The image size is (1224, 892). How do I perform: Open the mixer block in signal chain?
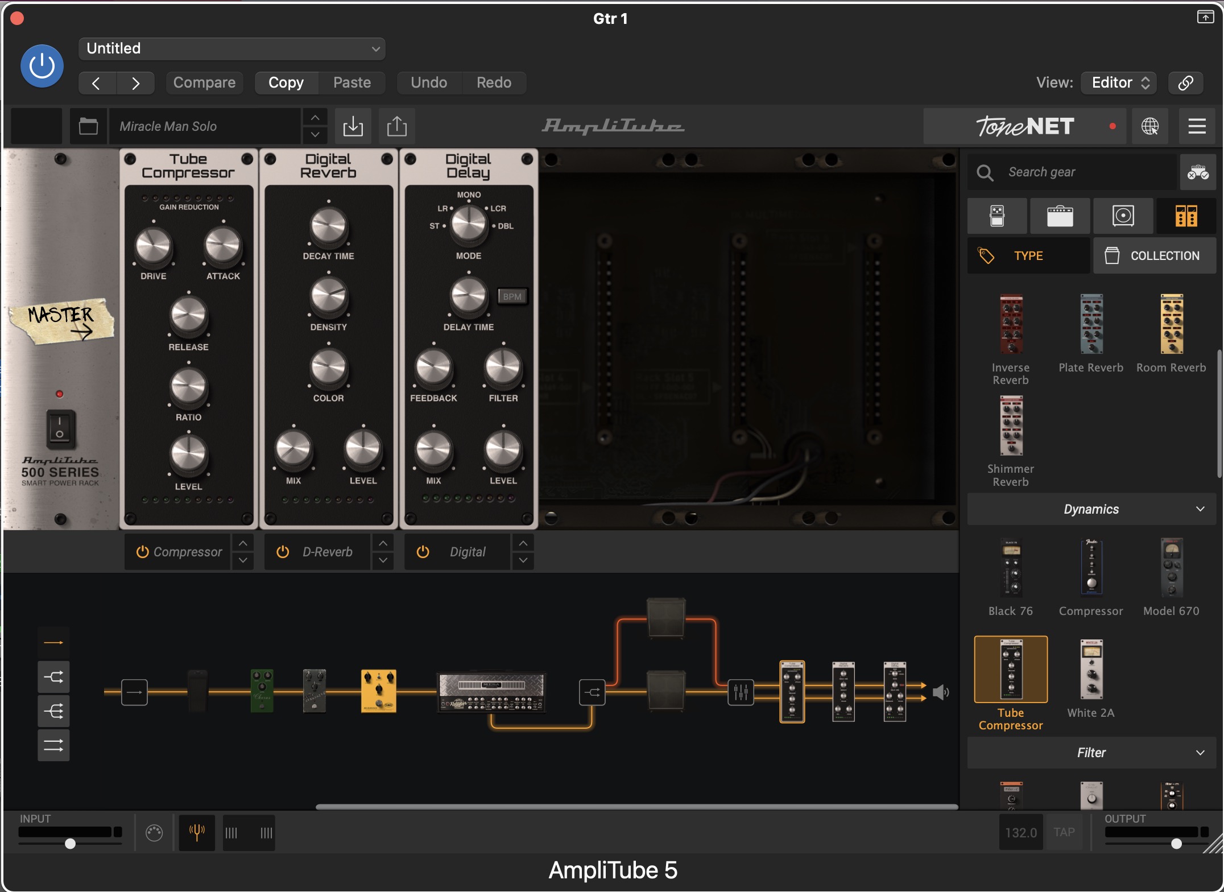point(741,692)
